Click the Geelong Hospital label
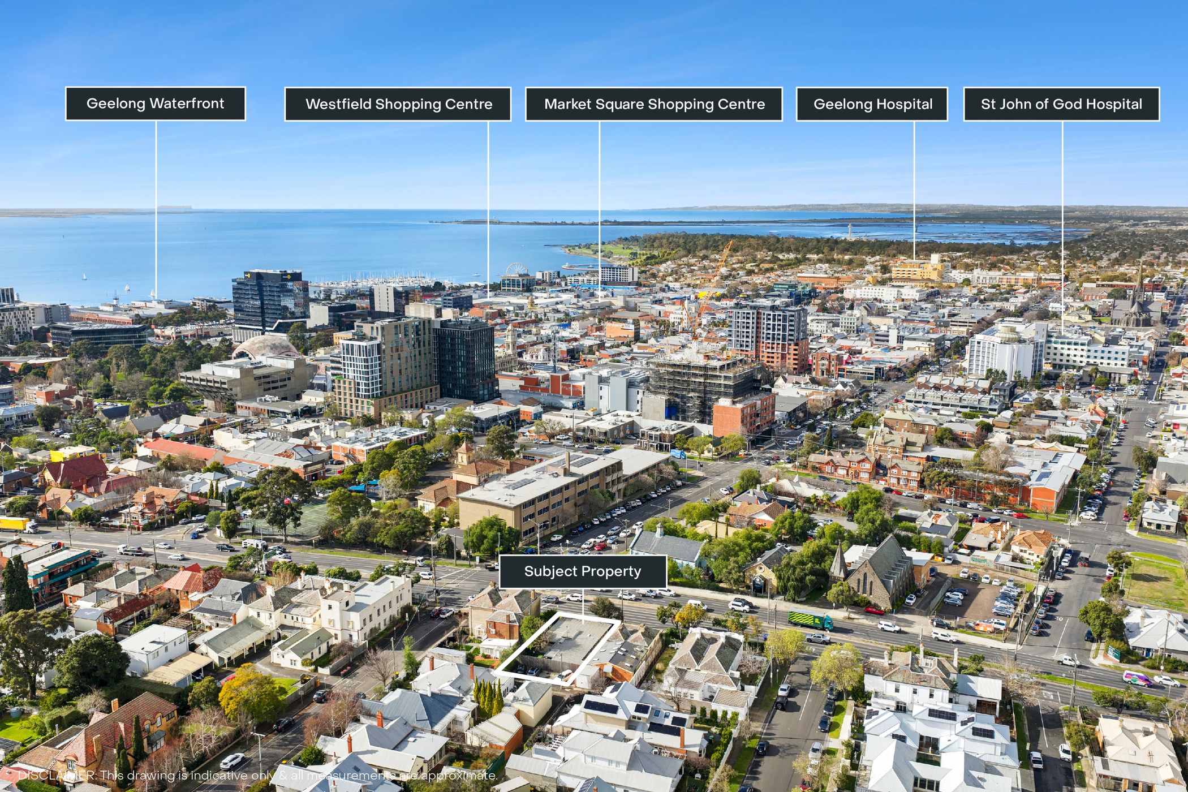Image resolution: width=1188 pixels, height=792 pixels. coord(872,104)
